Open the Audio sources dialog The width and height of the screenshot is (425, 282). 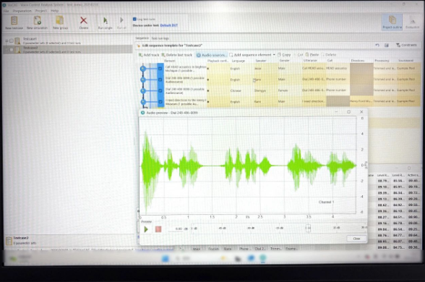point(211,55)
